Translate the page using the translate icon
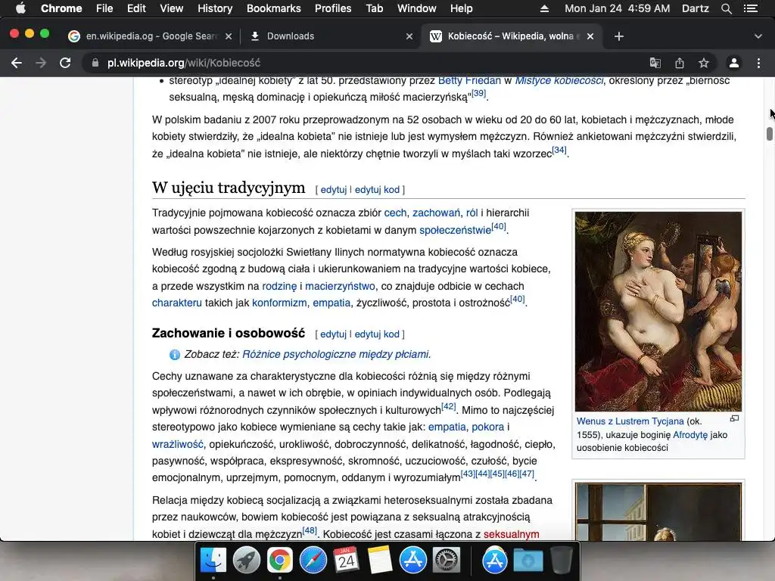775x581 pixels. [x=655, y=63]
